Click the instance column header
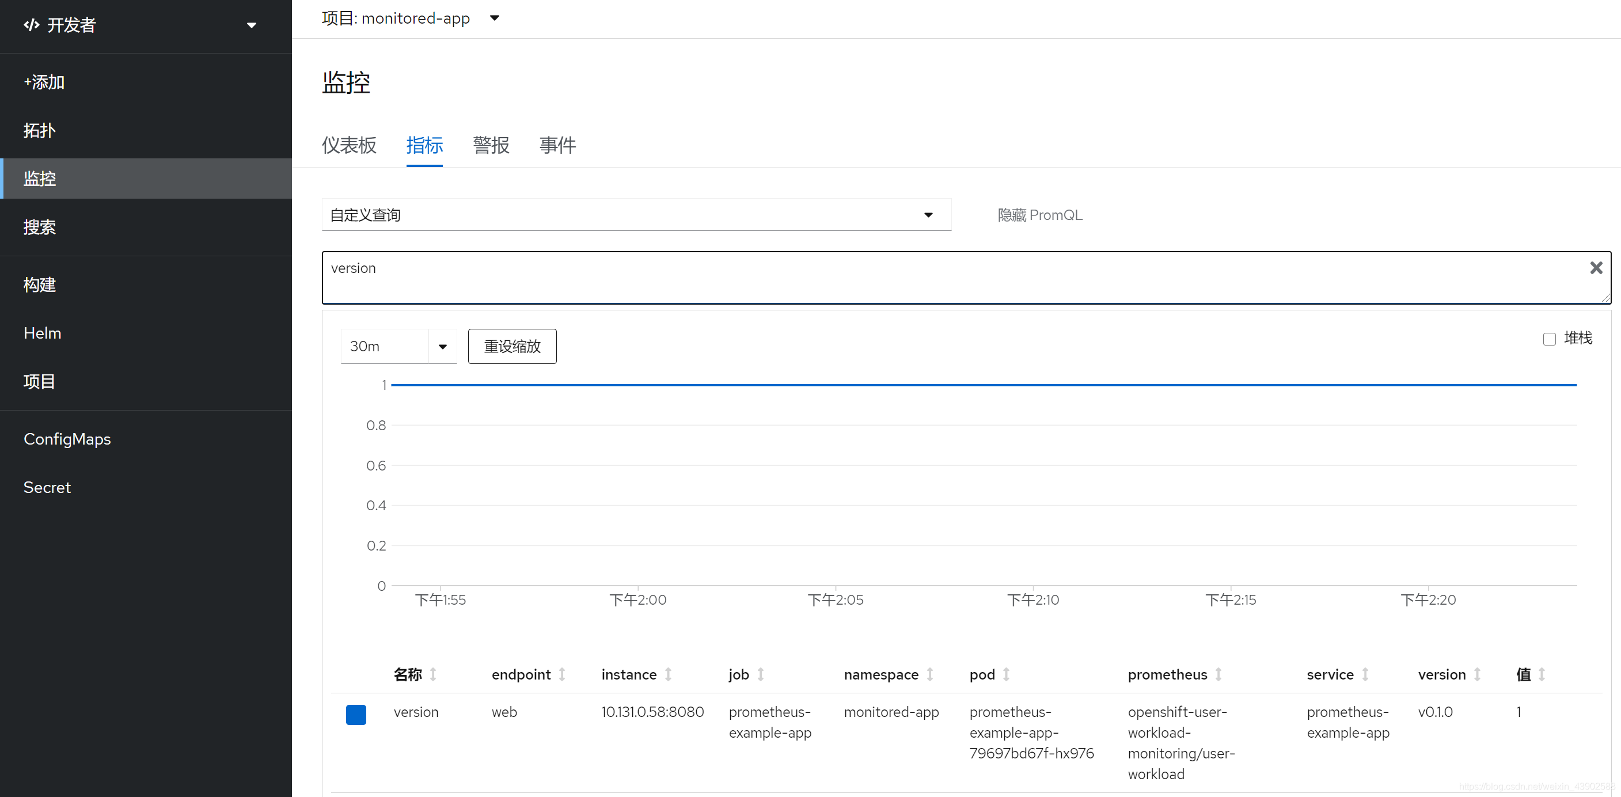The image size is (1621, 797). pyautogui.click(x=629, y=675)
